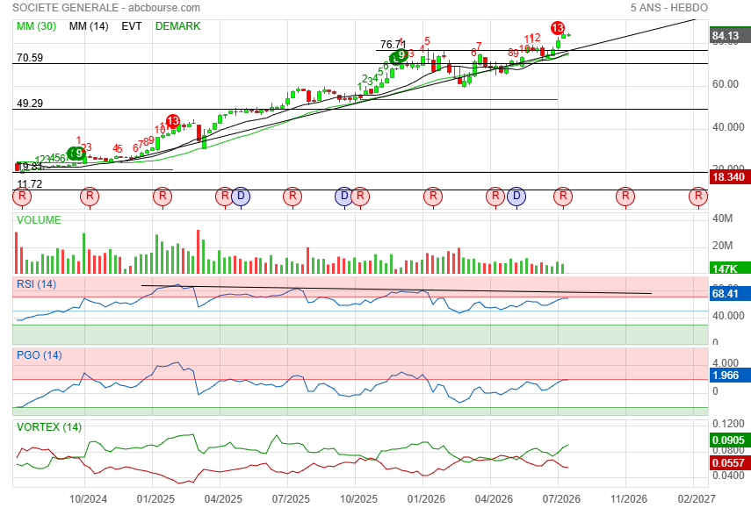Click the 07/2025 date axis label

tap(291, 499)
